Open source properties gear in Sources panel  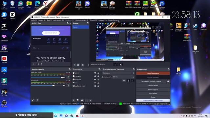[82, 100]
